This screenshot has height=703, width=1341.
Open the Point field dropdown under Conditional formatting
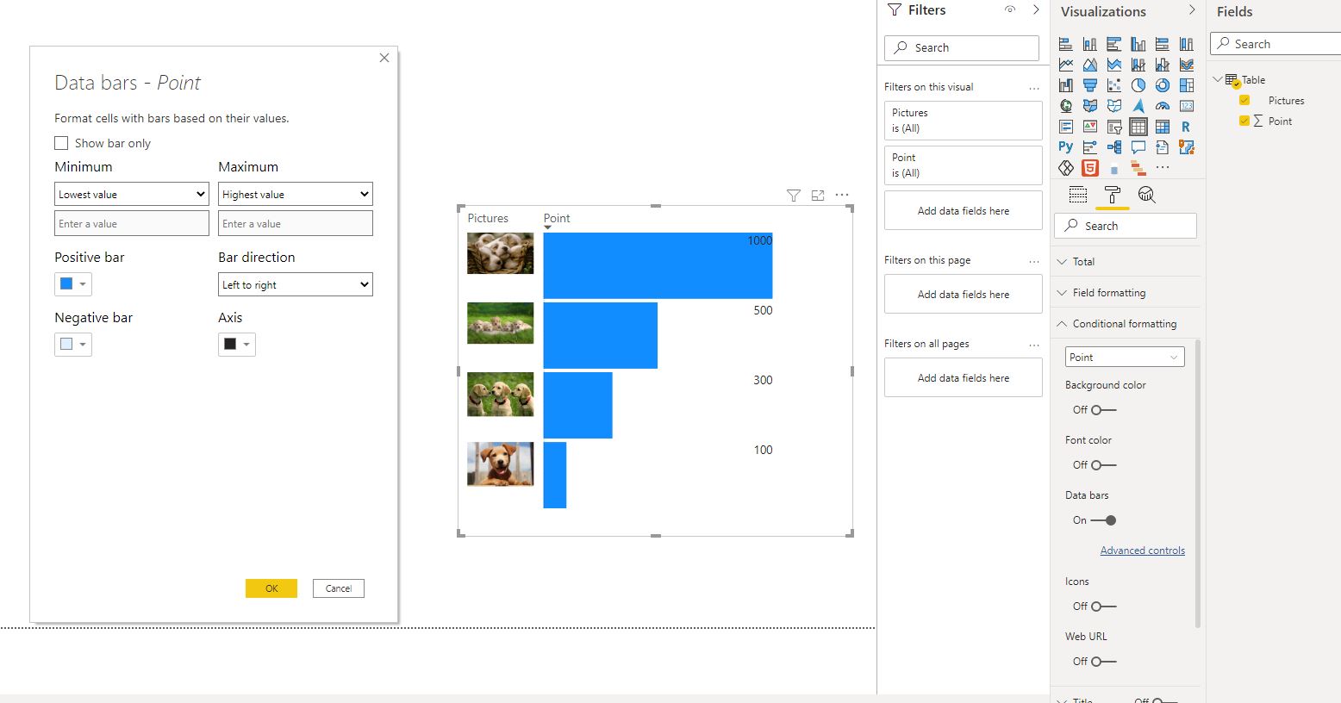[x=1125, y=357]
